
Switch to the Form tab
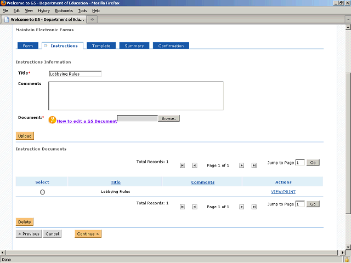click(28, 45)
